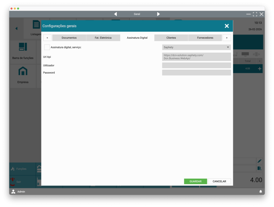Click the plus icon beside 4.00

click(260, 69)
